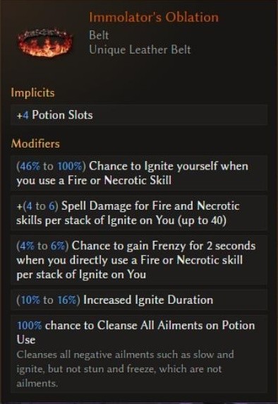This screenshot has width=278, height=404.
Task: Select the Spell Damage per Ignite stack modifier
Action: [139, 213]
